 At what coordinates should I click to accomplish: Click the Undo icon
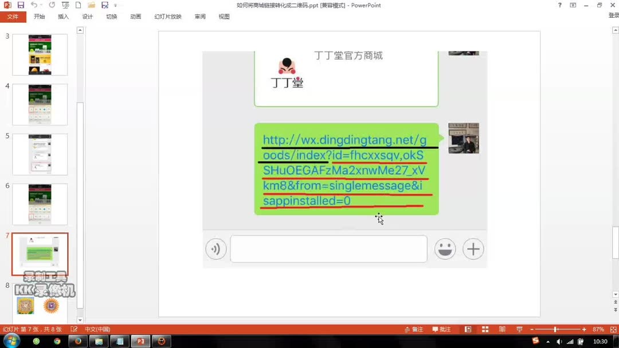[34, 5]
